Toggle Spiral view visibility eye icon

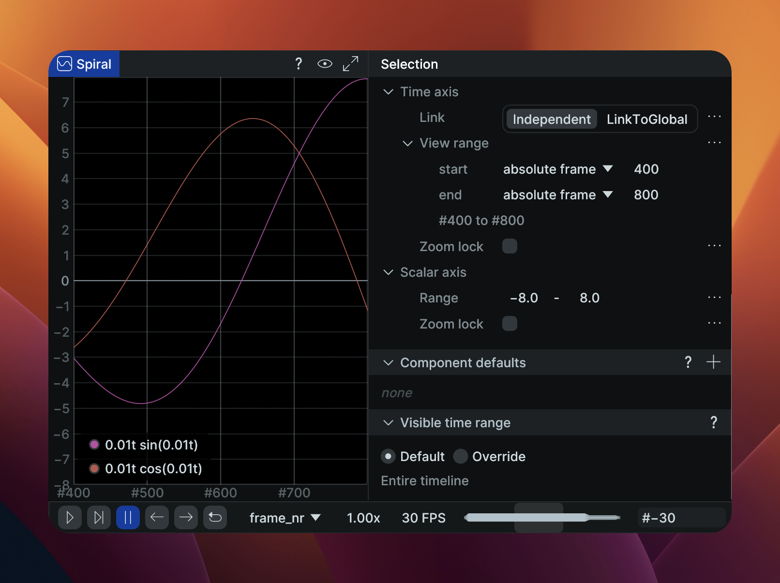(325, 64)
